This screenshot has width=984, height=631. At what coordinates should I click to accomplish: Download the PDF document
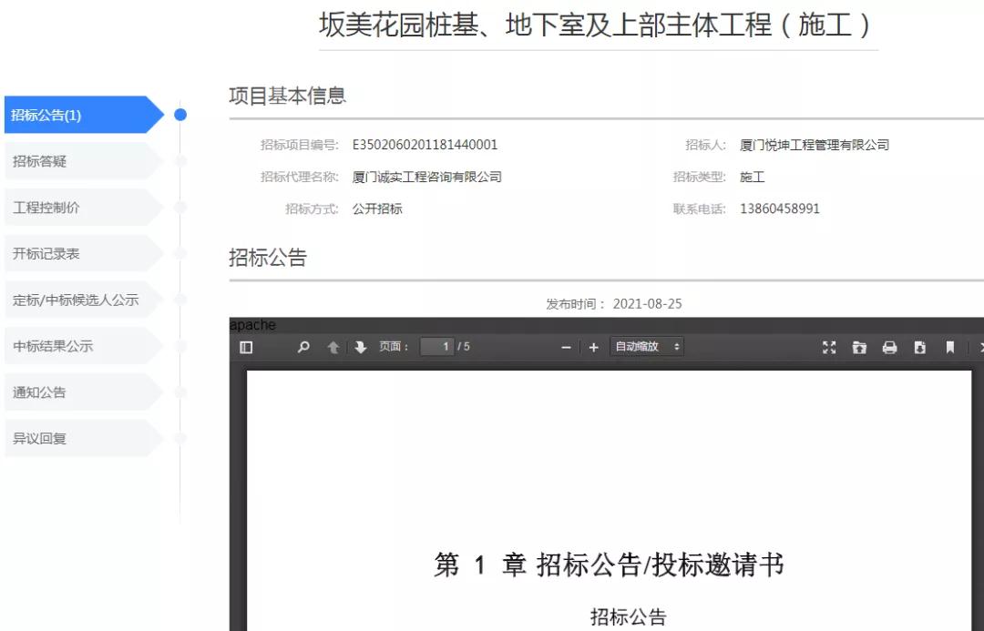coord(919,347)
